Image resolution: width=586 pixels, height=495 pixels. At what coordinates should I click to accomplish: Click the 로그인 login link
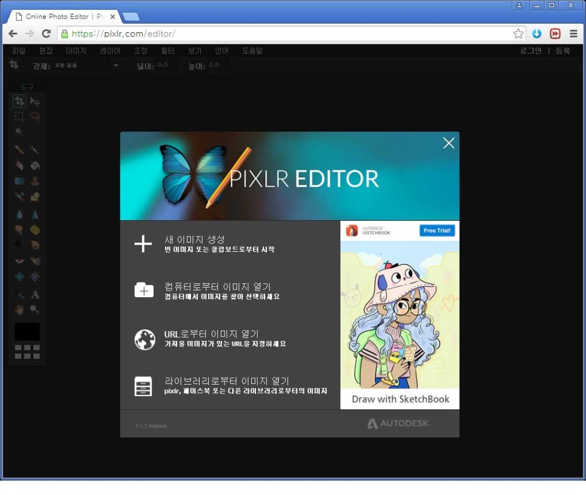tap(531, 51)
